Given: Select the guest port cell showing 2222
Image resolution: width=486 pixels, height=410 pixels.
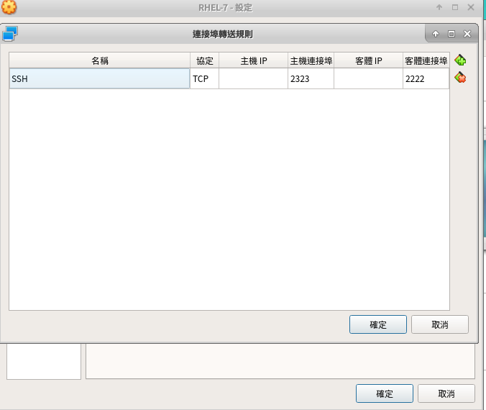Looking at the screenshot, I should point(426,79).
